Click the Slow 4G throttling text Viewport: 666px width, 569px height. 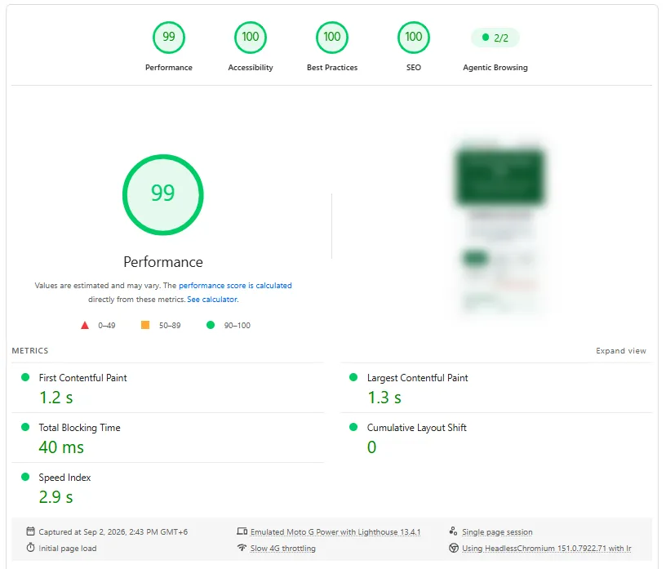(x=283, y=548)
